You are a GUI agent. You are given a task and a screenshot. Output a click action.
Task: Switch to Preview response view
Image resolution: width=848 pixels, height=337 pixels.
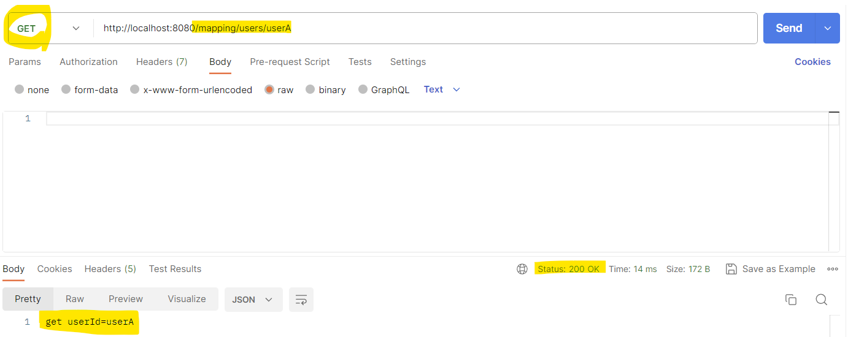click(126, 299)
